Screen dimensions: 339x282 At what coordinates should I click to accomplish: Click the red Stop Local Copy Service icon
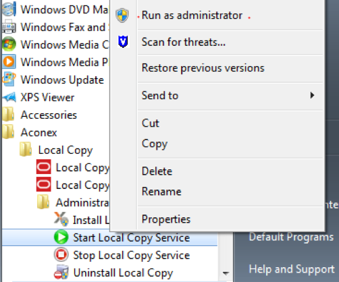(61, 254)
